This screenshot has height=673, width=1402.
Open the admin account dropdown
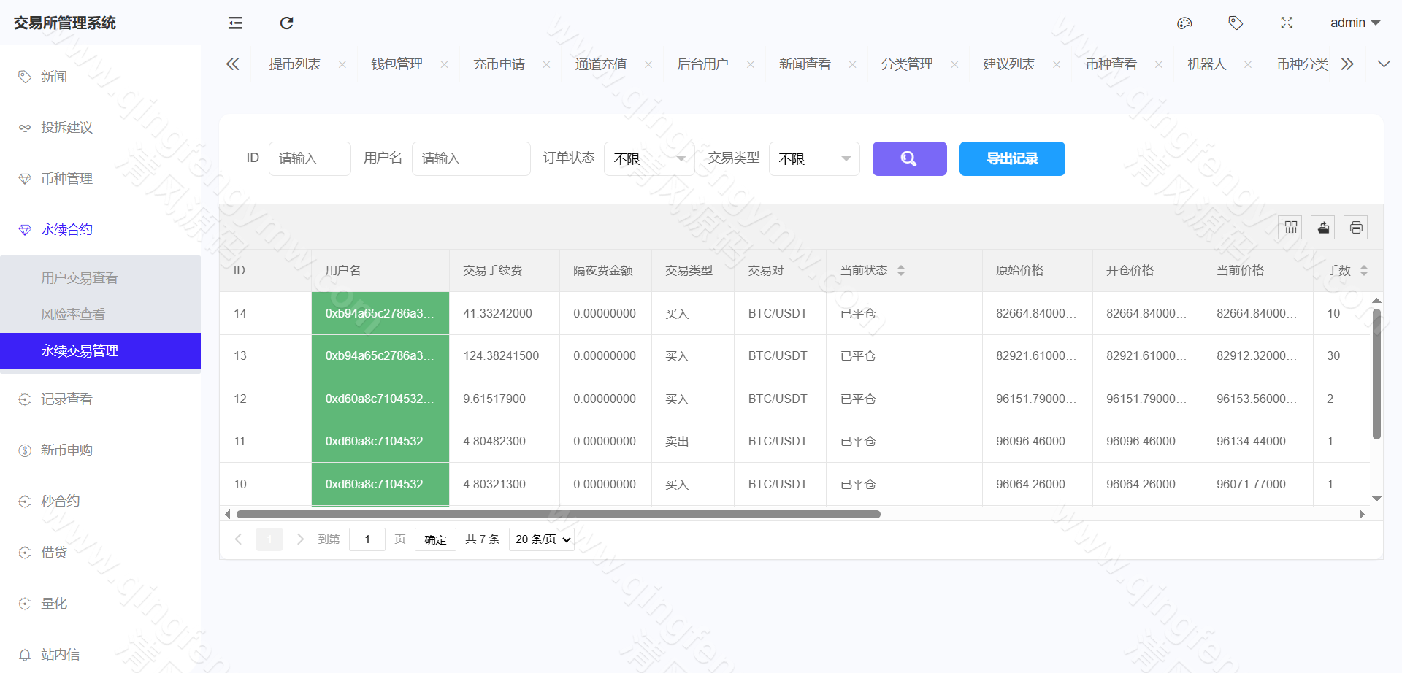click(x=1355, y=23)
